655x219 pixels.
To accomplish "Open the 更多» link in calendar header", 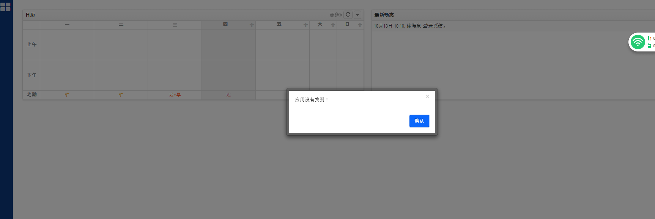I will point(336,15).
